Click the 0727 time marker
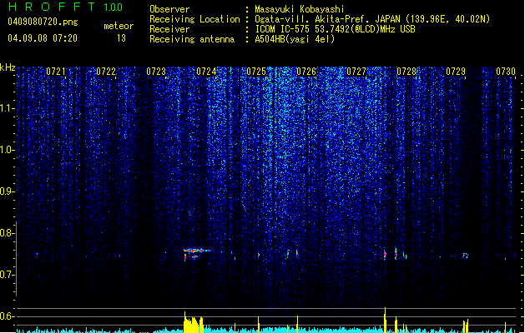Screen dimensions: 525x333 point(356,72)
